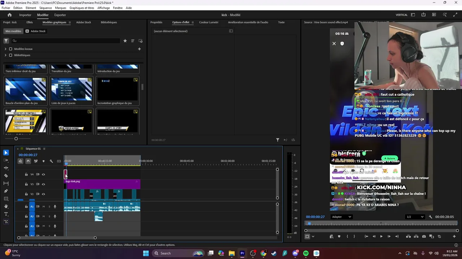Step forward one frame in Source monitor

[389, 236]
